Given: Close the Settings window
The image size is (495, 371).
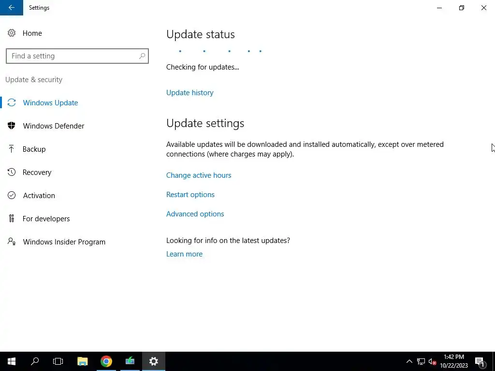Looking at the screenshot, I should pyautogui.click(x=483, y=8).
